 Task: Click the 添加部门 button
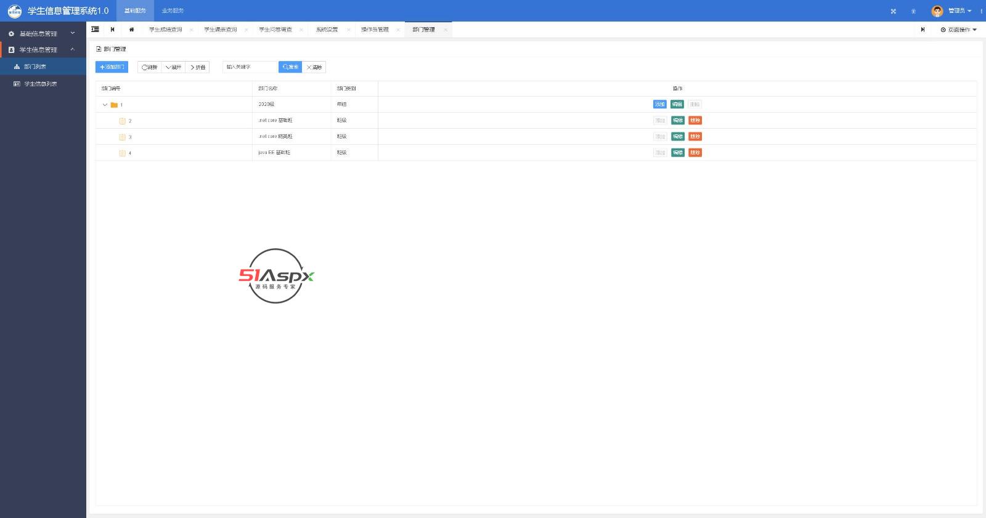pos(112,67)
